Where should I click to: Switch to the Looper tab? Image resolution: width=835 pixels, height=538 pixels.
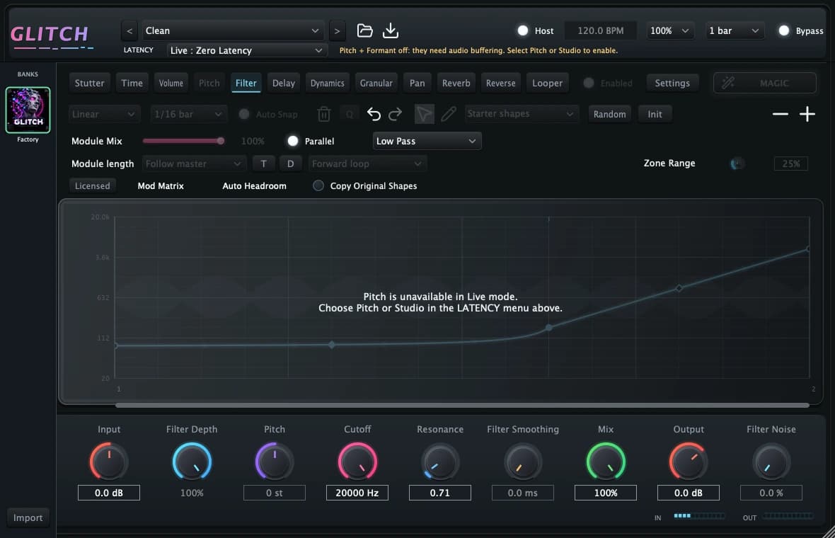click(548, 83)
